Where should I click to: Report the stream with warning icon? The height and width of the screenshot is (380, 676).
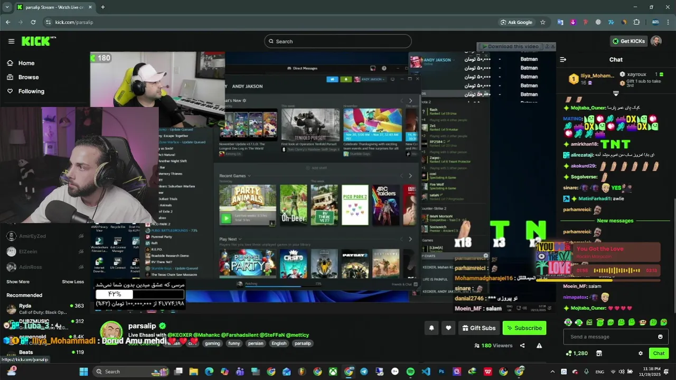tap(539, 346)
